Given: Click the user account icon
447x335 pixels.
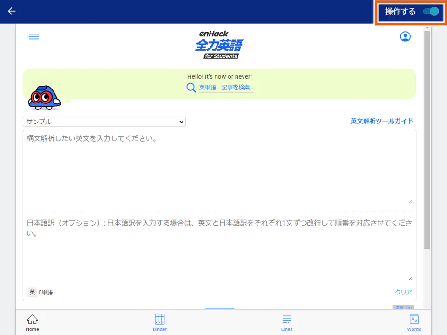Looking at the screenshot, I should (x=405, y=36).
